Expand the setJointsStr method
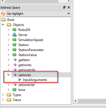Viewport: 106px width, 108px height. click(9, 85)
